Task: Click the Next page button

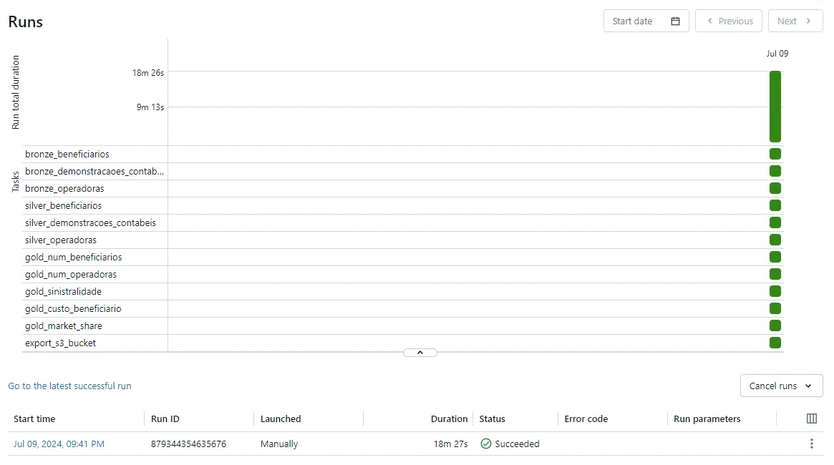Action: click(795, 21)
